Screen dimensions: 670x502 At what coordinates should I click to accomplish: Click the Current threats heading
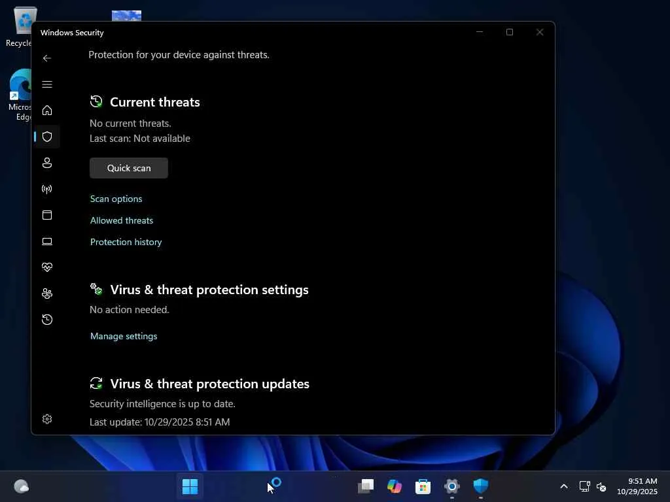(154, 102)
